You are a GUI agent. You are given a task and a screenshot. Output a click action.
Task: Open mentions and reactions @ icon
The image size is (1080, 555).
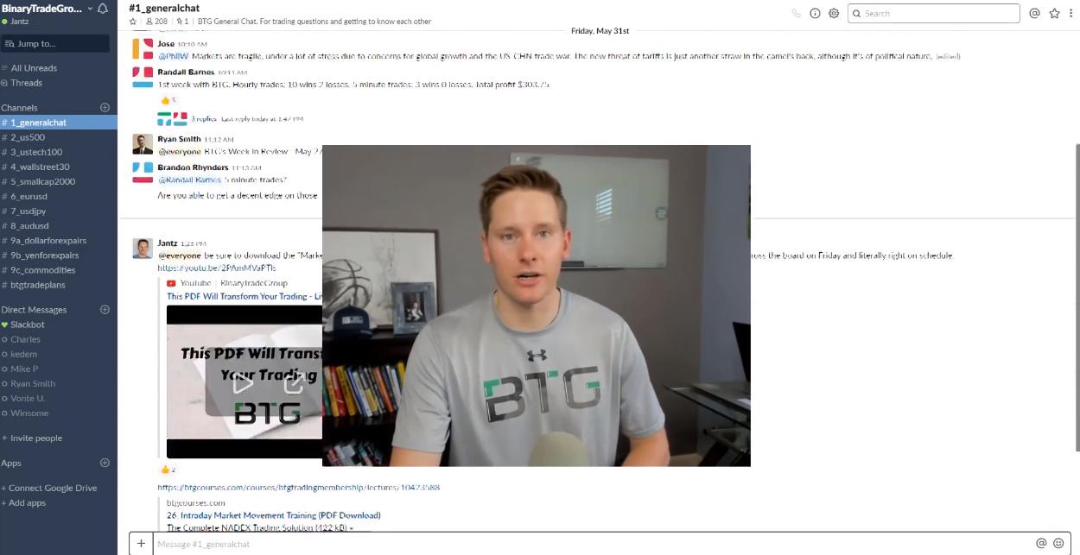point(1035,13)
